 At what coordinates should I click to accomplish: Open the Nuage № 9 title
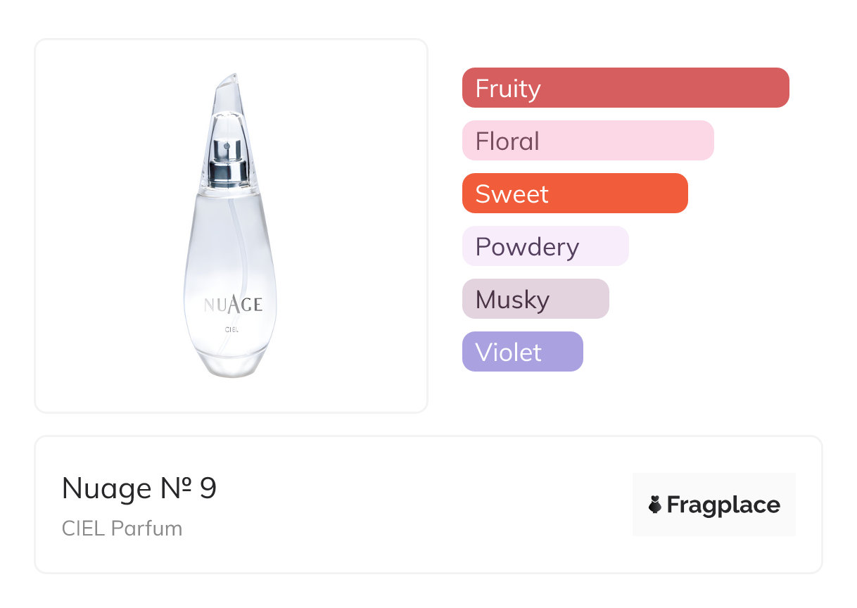(139, 488)
